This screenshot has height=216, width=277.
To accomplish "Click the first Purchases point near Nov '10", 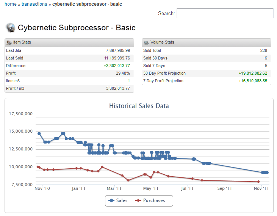I will [x=38, y=167].
